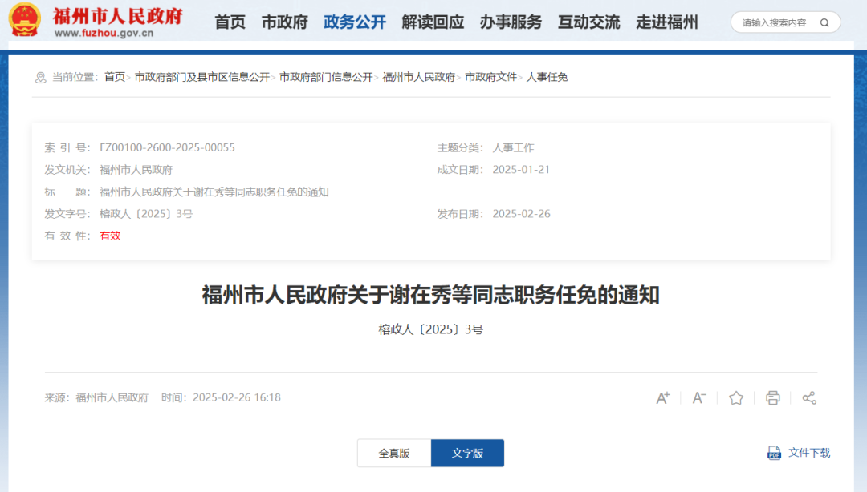Open the 市政府 navigation menu
Image resolution: width=867 pixels, height=492 pixels.
pos(284,22)
